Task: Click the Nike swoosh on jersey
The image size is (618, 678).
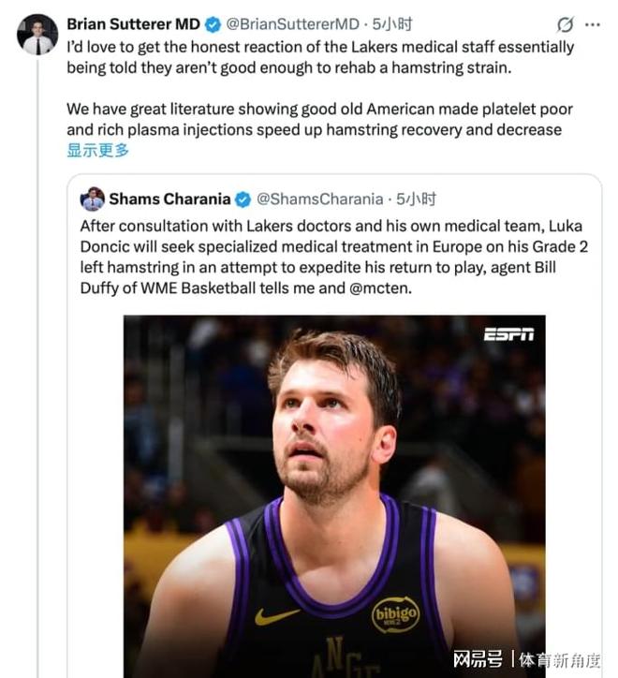Action: pyautogui.click(x=278, y=616)
